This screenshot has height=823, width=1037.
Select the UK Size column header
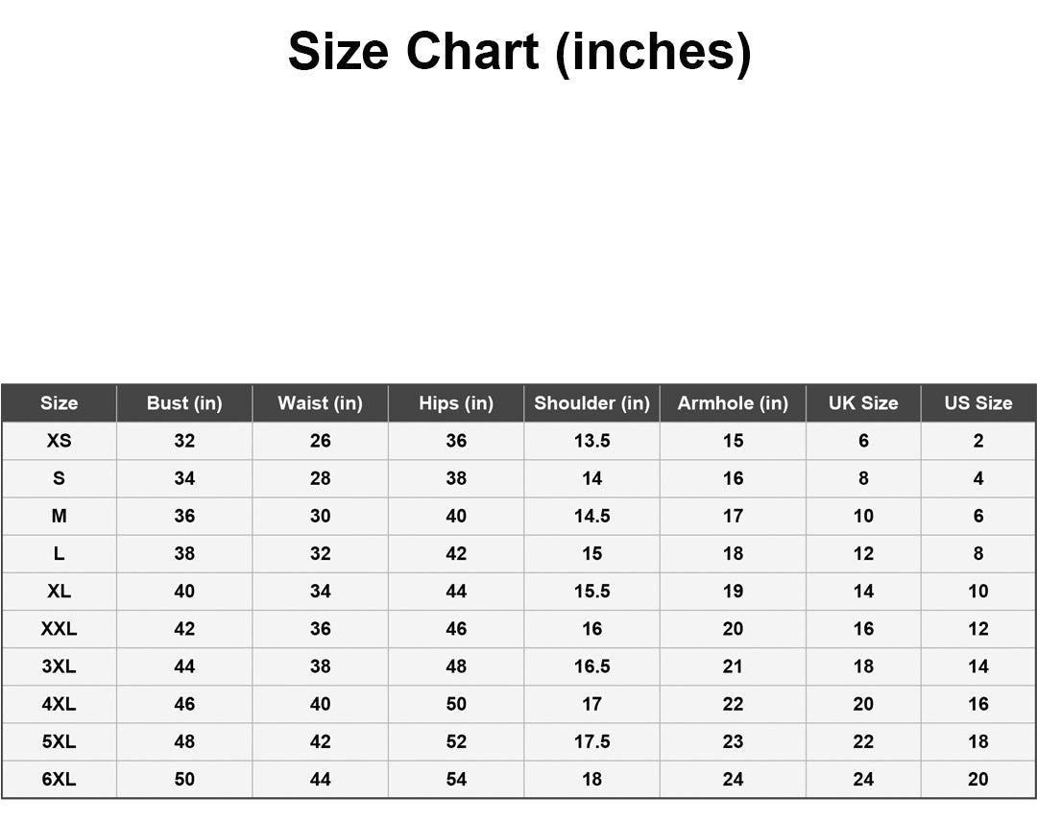863,403
